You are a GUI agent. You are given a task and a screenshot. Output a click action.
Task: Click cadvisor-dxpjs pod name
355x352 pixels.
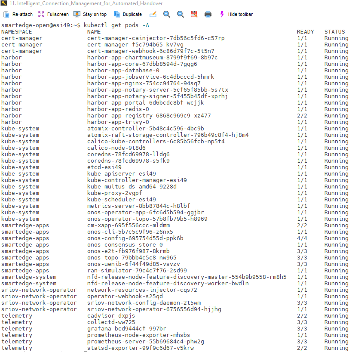(x=111, y=316)
